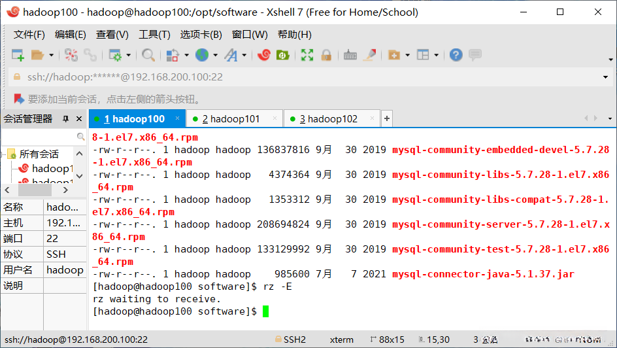Click the New session icon

pyautogui.click(x=18, y=55)
